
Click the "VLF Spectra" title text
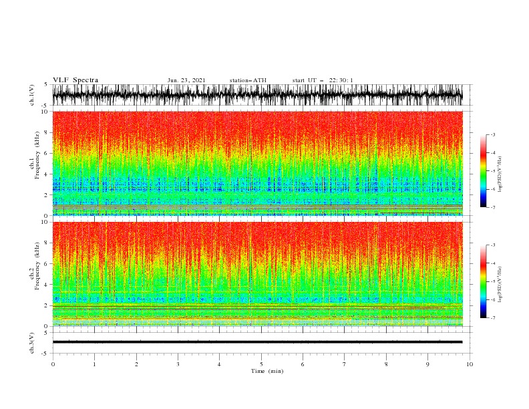[75, 80]
